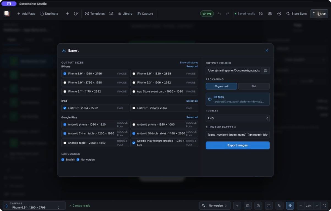
Task: Click Select all for iPhone sizes
Action: click(x=192, y=66)
